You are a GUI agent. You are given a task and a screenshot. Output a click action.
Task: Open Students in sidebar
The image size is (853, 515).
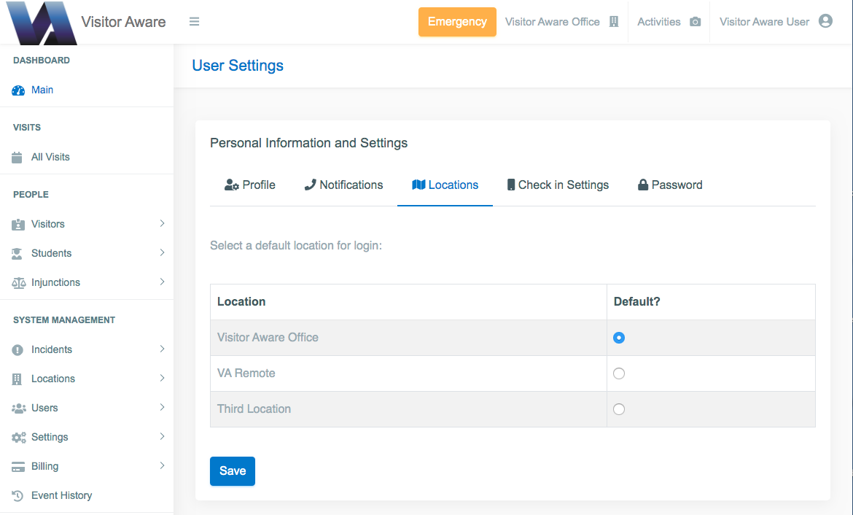pos(51,253)
